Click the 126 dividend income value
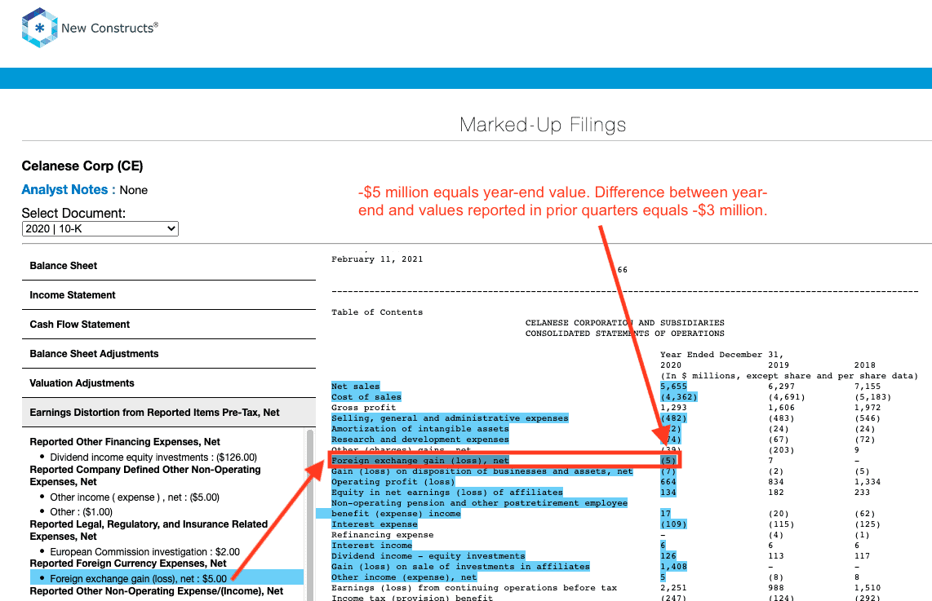The width and height of the screenshot is (932, 601). (x=668, y=556)
